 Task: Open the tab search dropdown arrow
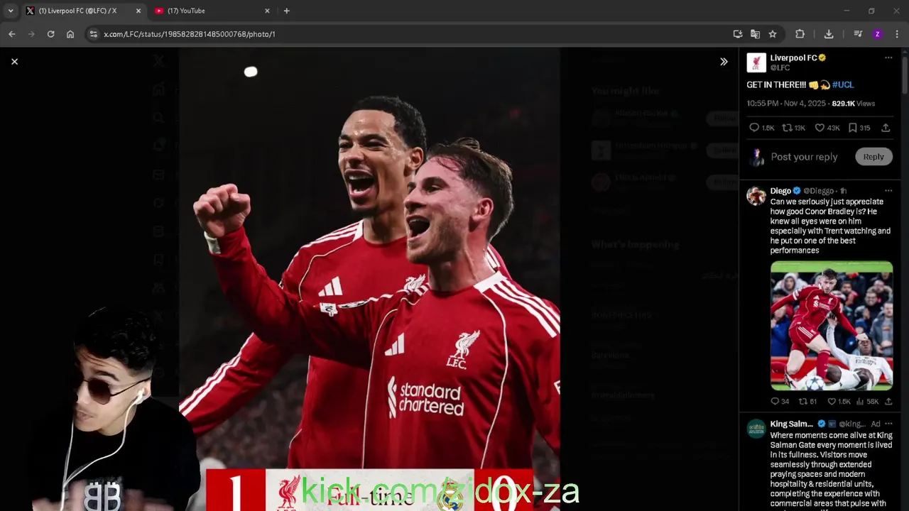click(11, 11)
